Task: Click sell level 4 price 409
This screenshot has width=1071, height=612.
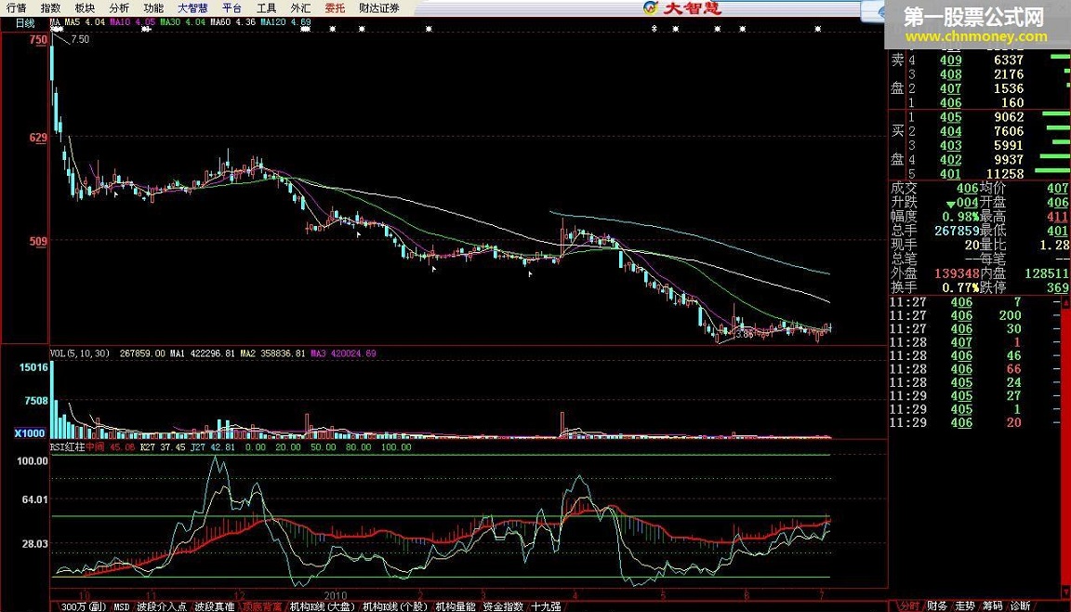Action: pos(950,60)
